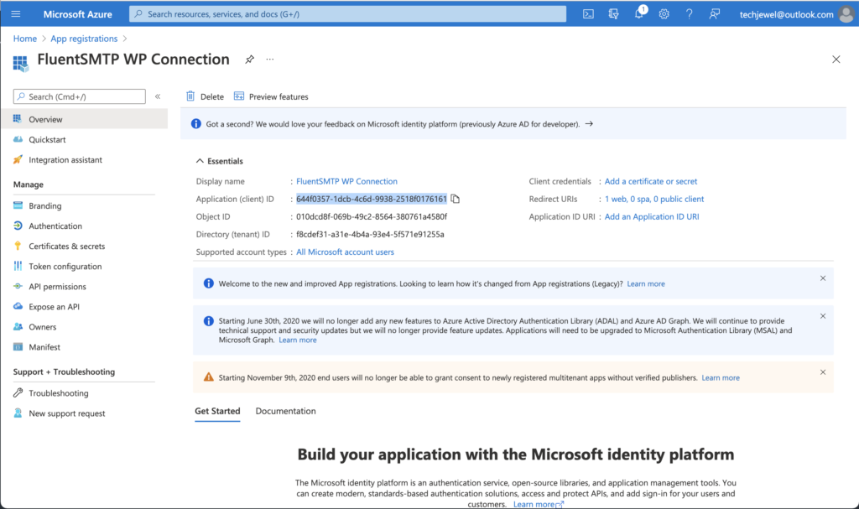Image resolution: width=859 pixels, height=509 pixels.
Task: Click Learn more in the ADAL notice
Action: click(x=298, y=340)
